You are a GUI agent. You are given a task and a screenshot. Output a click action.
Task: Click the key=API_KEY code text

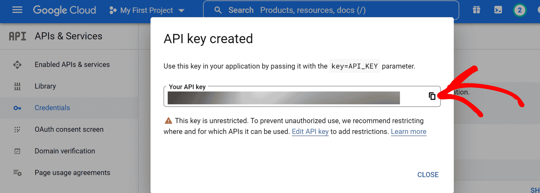(355, 66)
